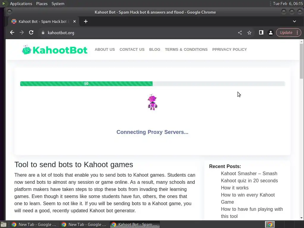Click the pink robot image
This screenshot has height=228, width=304.
point(152,102)
